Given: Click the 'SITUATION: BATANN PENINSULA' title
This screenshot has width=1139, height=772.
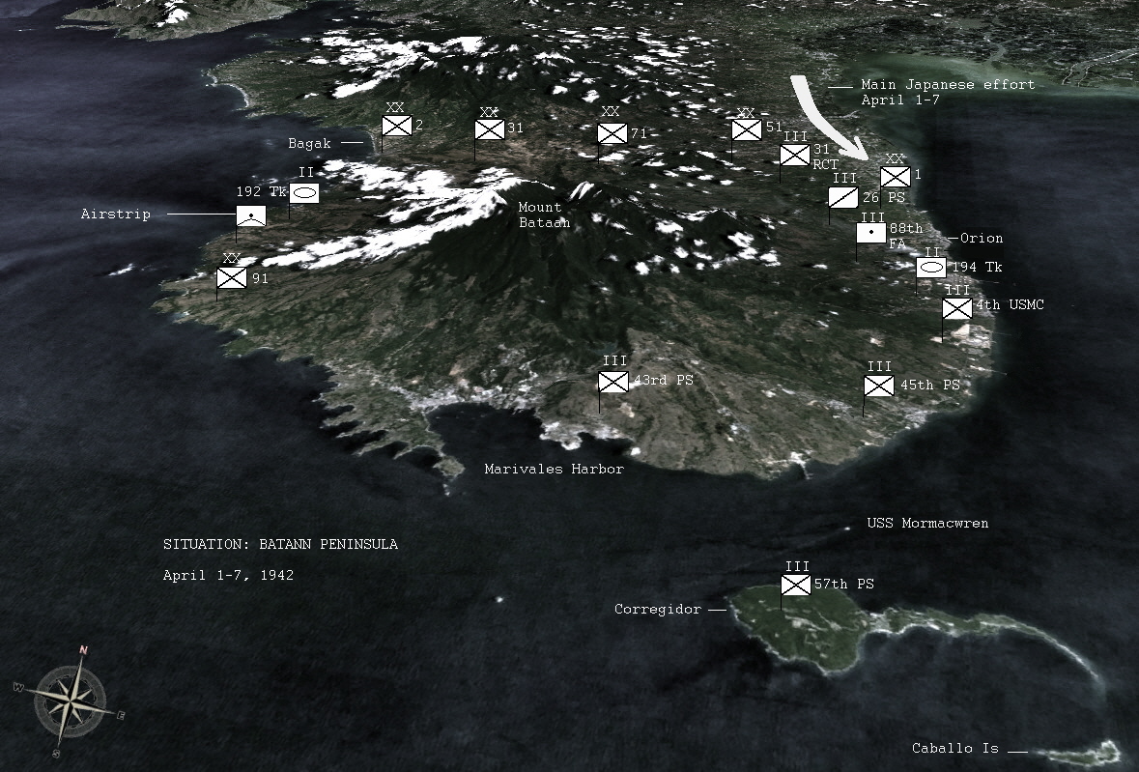Looking at the screenshot, I should point(280,544).
